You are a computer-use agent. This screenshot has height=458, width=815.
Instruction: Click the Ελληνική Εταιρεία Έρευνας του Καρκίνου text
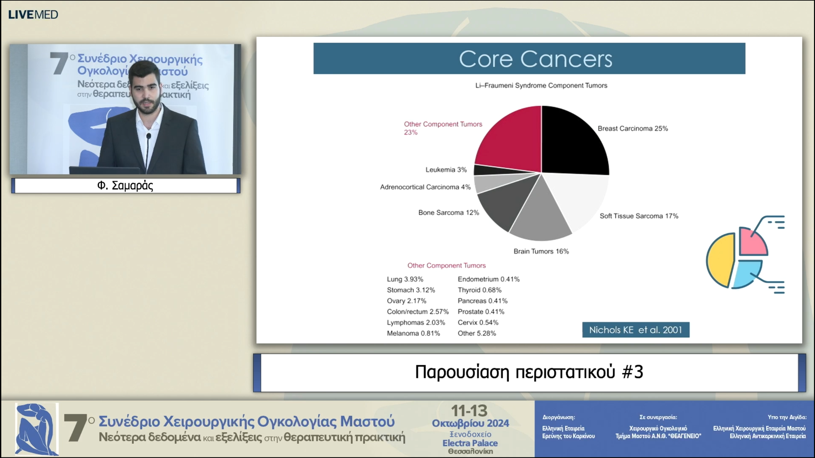pyautogui.click(x=568, y=432)
